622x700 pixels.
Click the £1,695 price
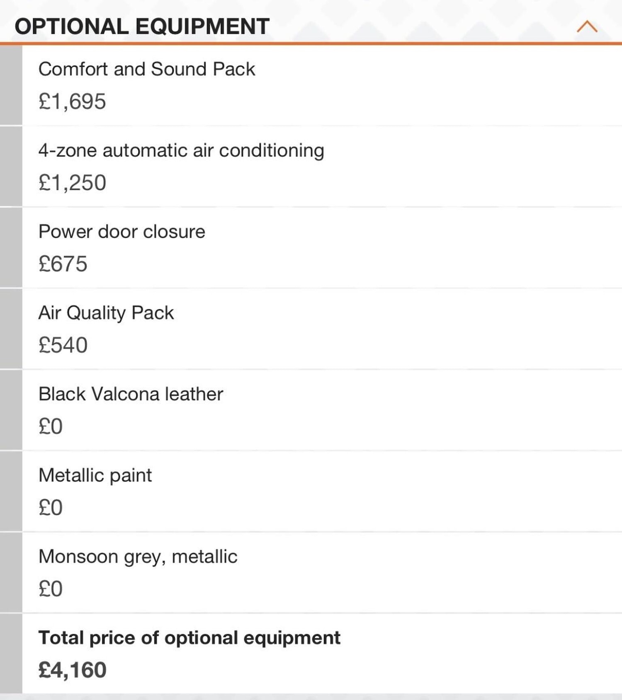tap(72, 102)
